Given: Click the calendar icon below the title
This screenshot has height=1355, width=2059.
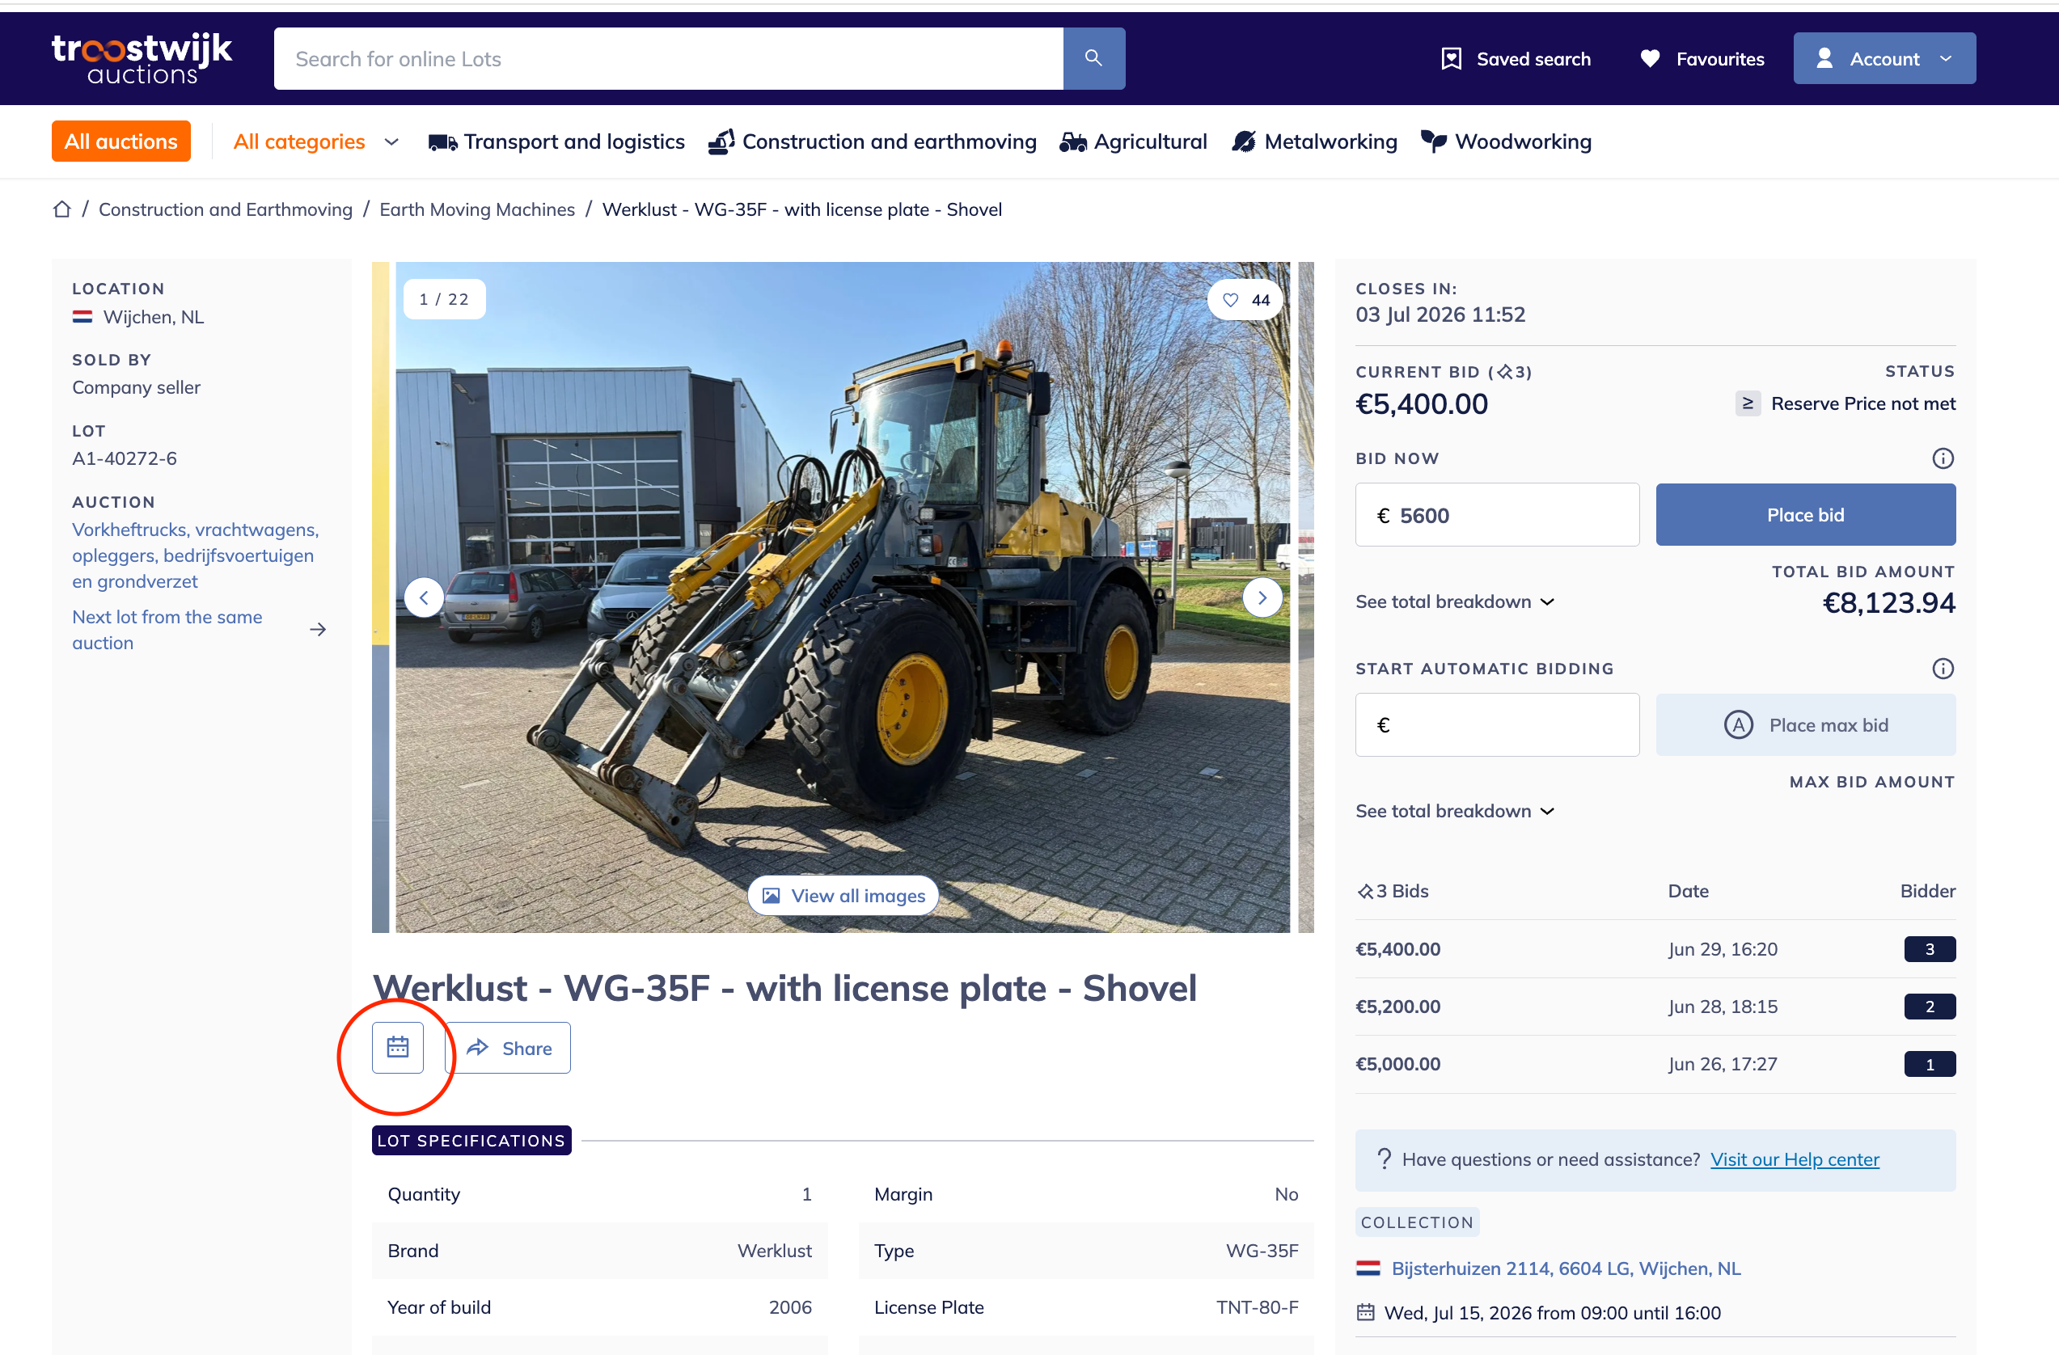Looking at the screenshot, I should 398,1047.
